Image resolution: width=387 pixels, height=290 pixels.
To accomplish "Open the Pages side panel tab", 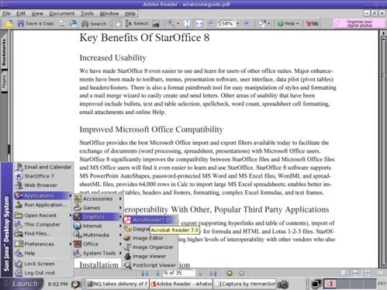I will pos(4,81).
